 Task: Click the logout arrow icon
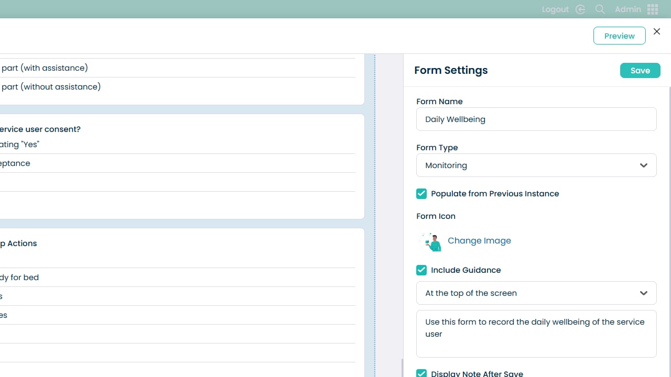coord(580,9)
